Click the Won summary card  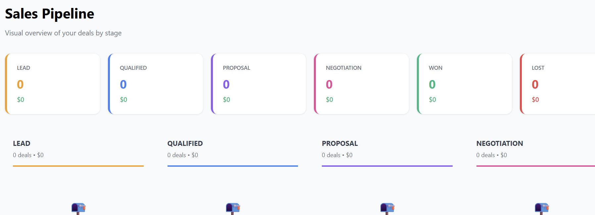click(x=465, y=84)
